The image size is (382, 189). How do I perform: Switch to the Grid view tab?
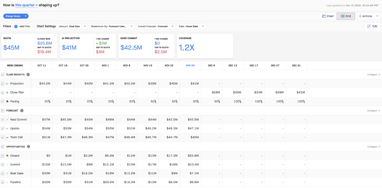(x=346, y=16)
